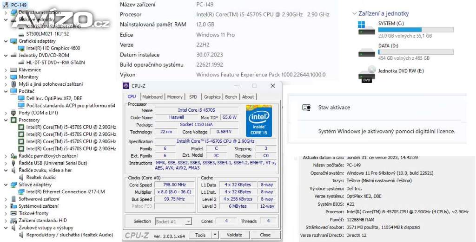Switch to the Mainboard tab in CPU-Z
The width and height of the screenshot is (476, 242).
[152, 97]
